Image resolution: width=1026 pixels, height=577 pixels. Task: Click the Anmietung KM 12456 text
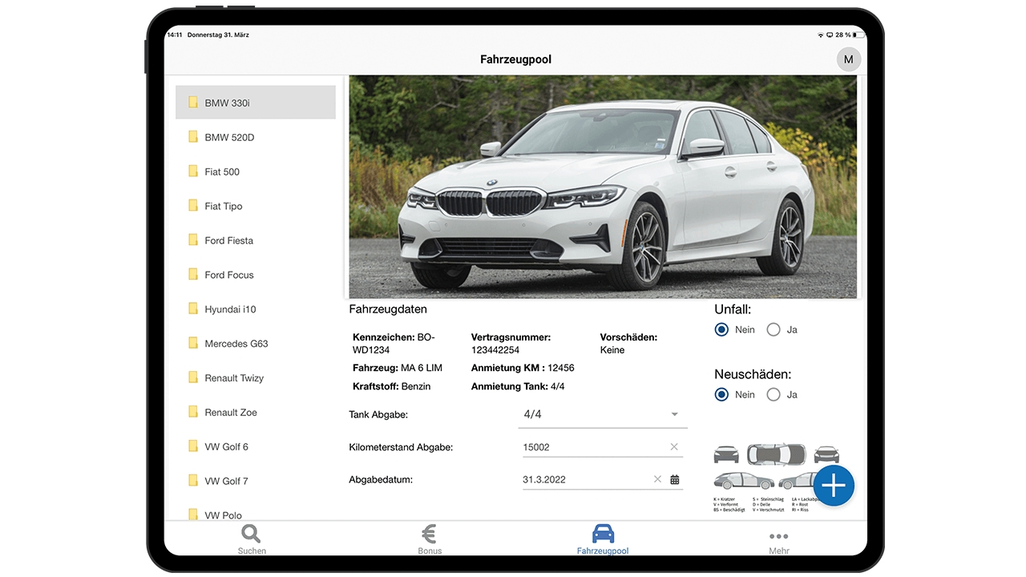click(x=523, y=368)
